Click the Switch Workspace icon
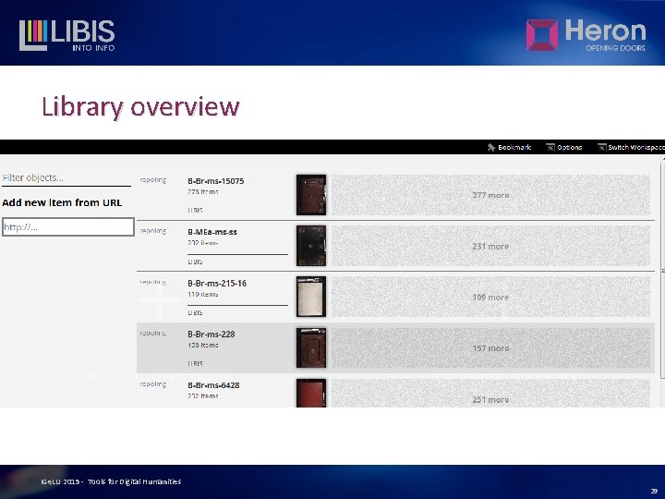Screen dimensions: 665x499 tap(601, 147)
